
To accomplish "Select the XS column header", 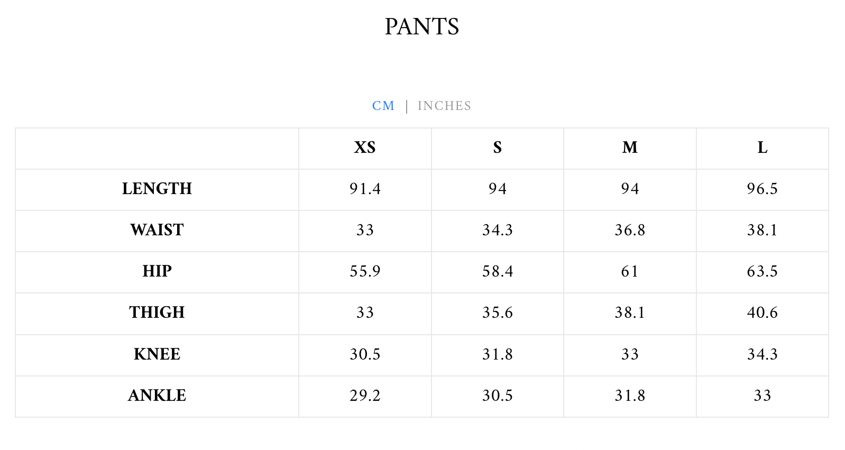I will (x=365, y=148).
